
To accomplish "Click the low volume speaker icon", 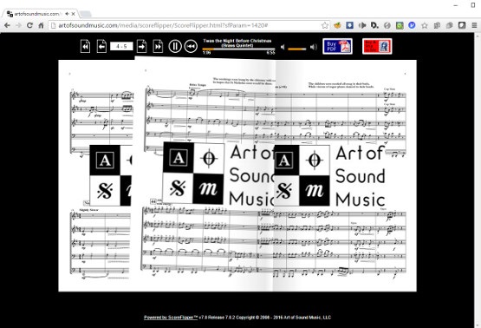I will [x=283, y=47].
